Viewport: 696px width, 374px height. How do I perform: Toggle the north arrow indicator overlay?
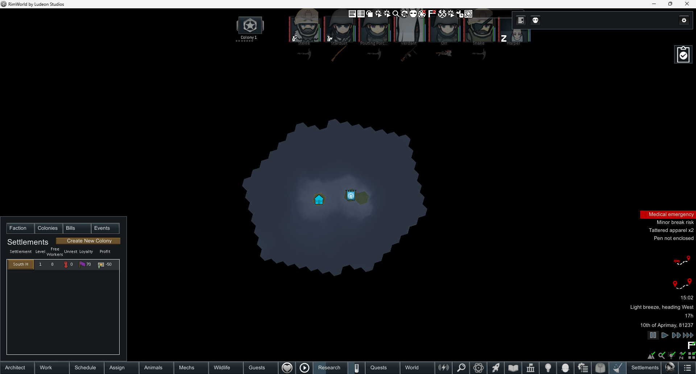[x=682, y=355]
